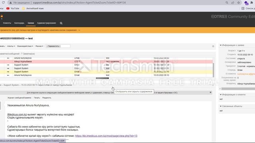Open article table settings gear icon

point(213,46)
